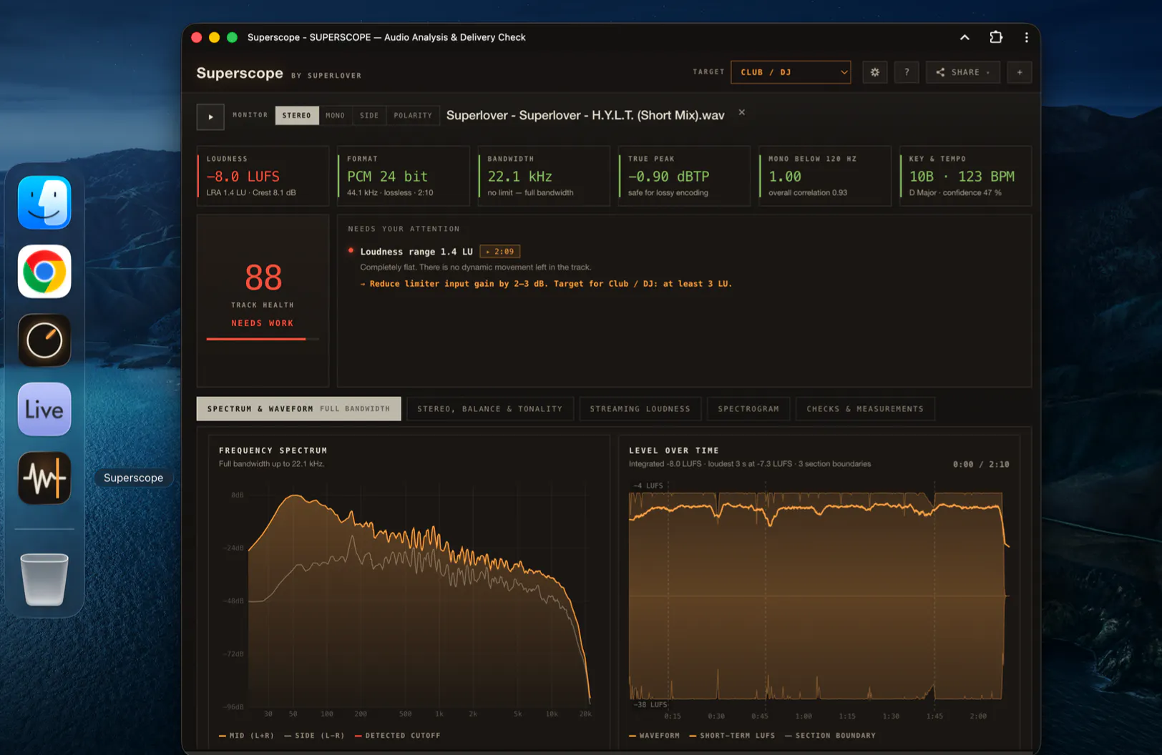Viewport: 1162px width, 755px height.
Task: Click "LRA 1.4 LU · Crest 8.1 dB" text
Action: tap(251, 193)
